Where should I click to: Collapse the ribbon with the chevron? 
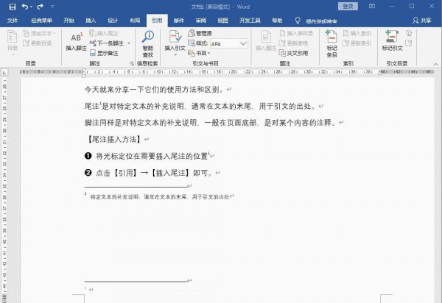click(x=435, y=64)
